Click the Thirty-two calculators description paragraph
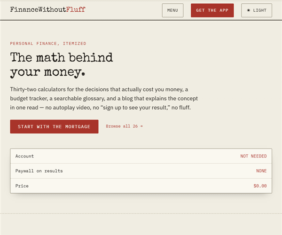 [x=104, y=99]
